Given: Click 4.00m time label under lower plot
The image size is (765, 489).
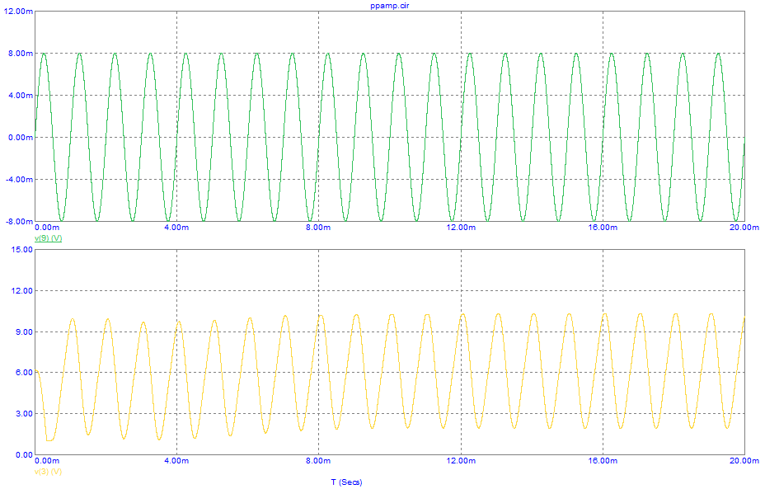Looking at the screenshot, I should click(176, 461).
